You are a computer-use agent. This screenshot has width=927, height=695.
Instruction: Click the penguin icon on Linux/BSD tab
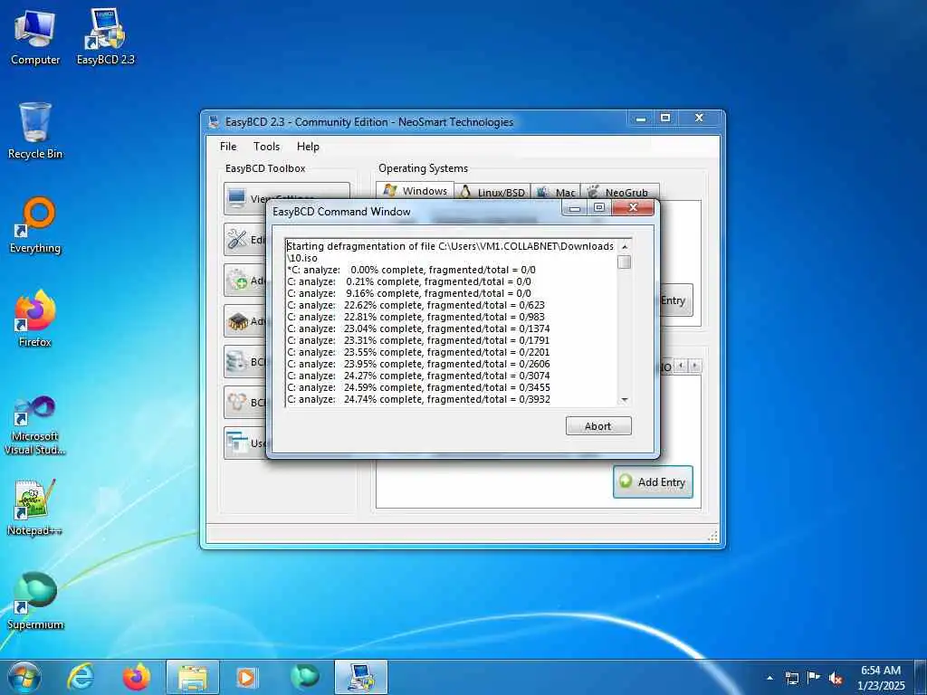pyautogui.click(x=465, y=192)
